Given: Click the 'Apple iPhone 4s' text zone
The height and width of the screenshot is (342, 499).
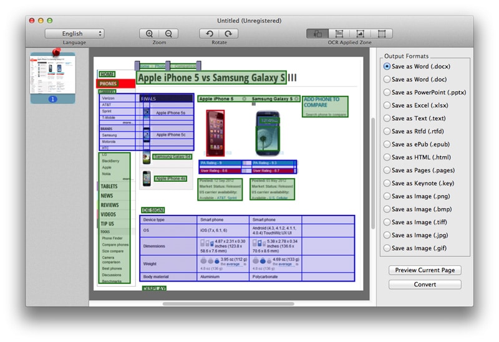Looking at the screenshot, I should (170, 179).
